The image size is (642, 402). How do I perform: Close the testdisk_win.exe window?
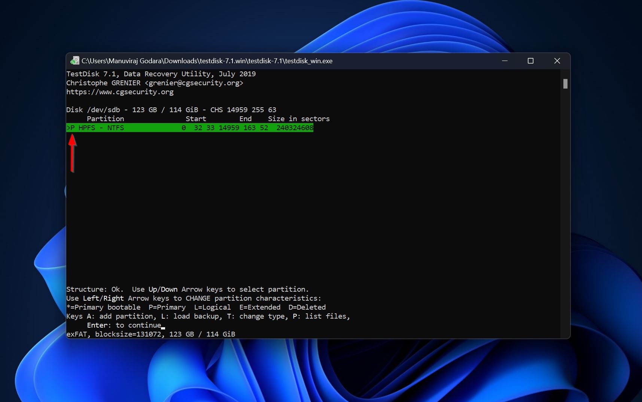(557, 61)
